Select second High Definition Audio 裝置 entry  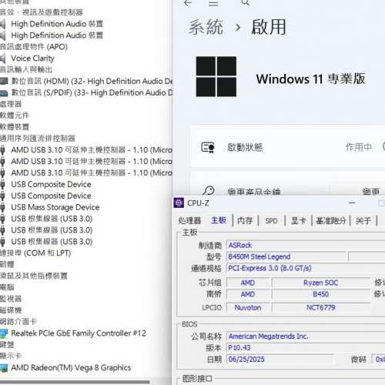pyautogui.click(x=57, y=35)
